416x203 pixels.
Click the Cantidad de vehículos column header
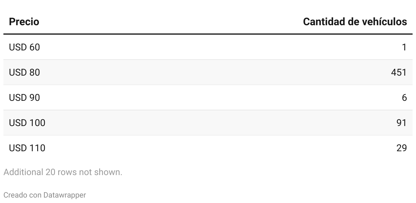[355, 22]
